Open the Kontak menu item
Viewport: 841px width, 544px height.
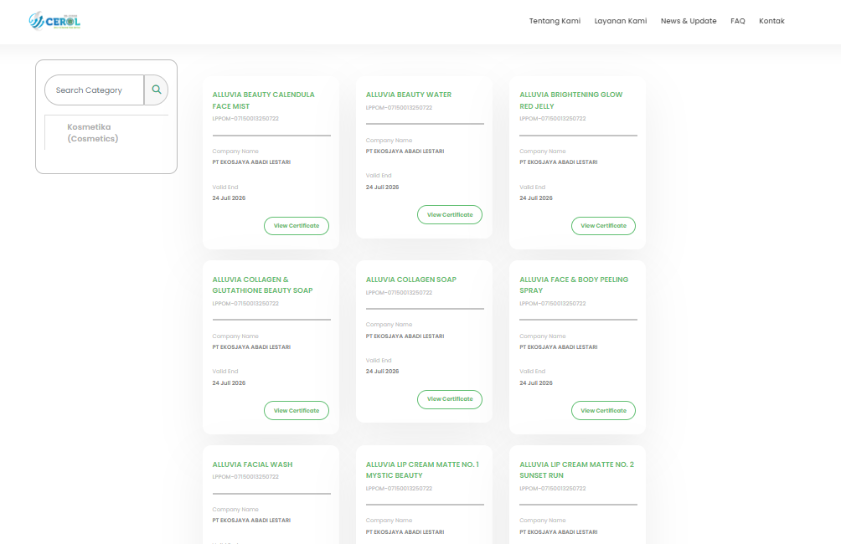coord(771,21)
